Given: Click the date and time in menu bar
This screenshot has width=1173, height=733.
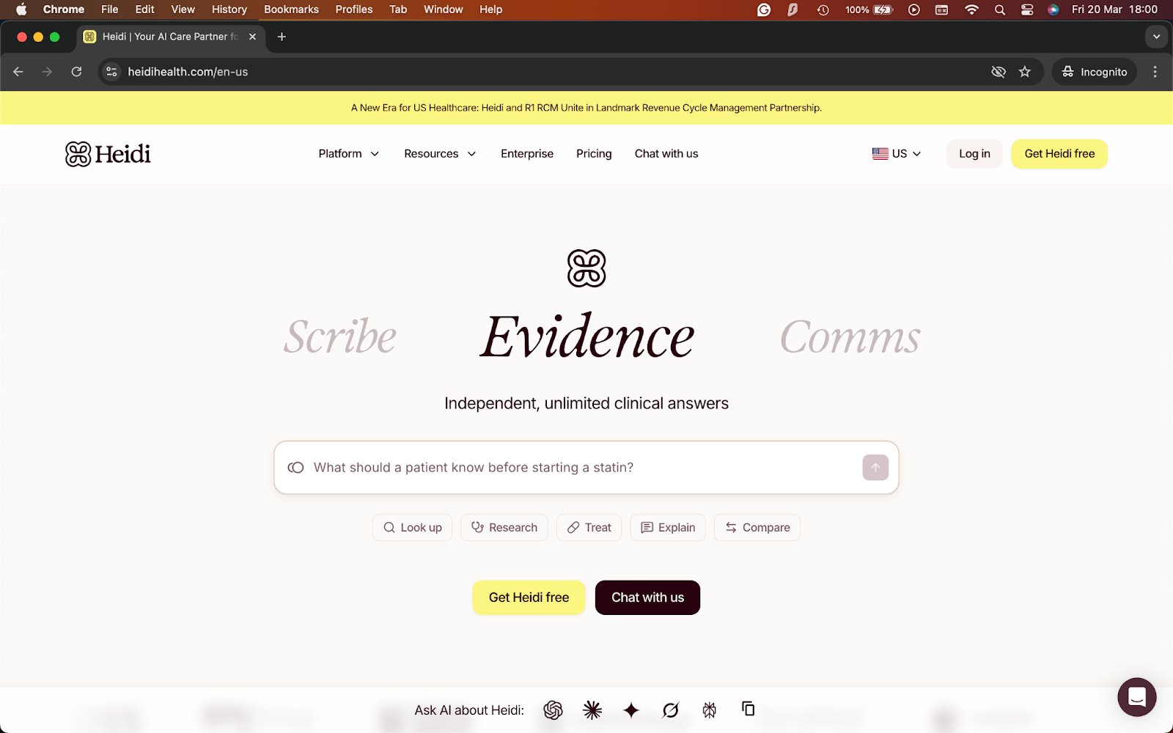Looking at the screenshot, I should (x=1114, y=10).
